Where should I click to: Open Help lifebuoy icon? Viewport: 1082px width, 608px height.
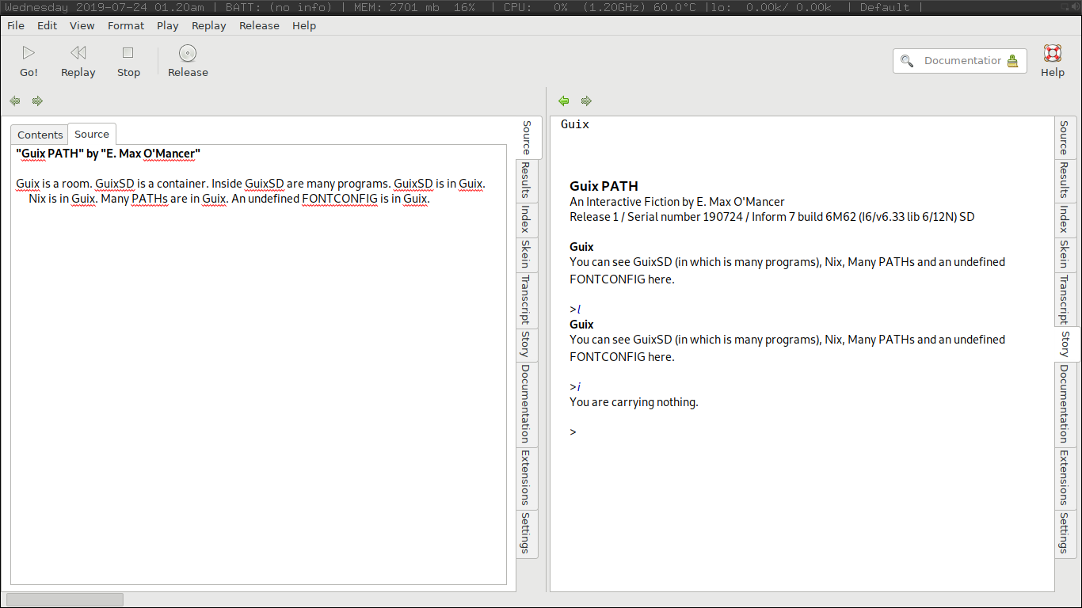pyautogui.click(x=1053, y=53)
